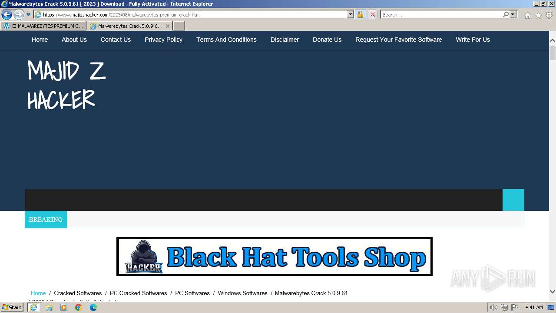Viewport: 556px width, 313px height.
Task: Open the Windows Start menu
Action: click(x=12, y=307)
